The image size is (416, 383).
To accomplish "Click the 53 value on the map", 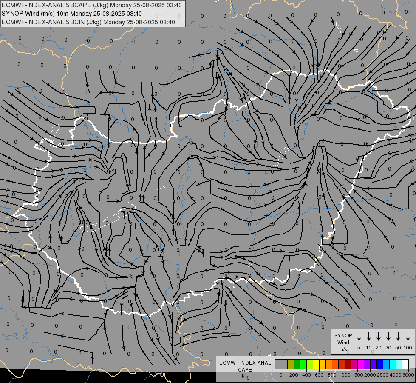I will (85, 223).
